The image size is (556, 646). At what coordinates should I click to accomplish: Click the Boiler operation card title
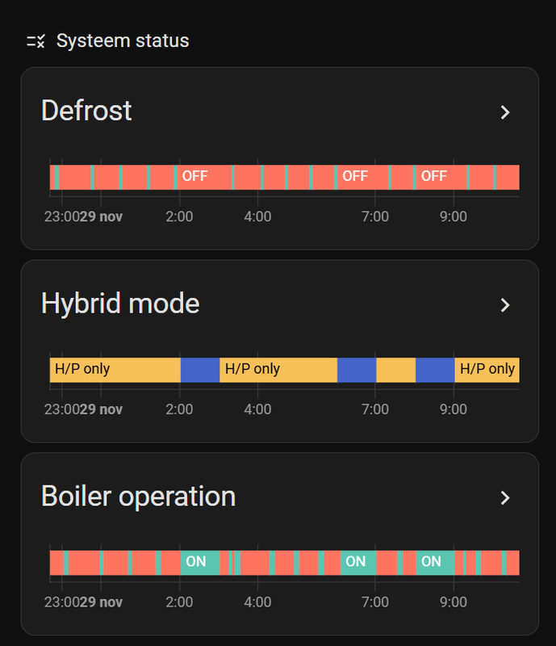click(x=138, y=496)
